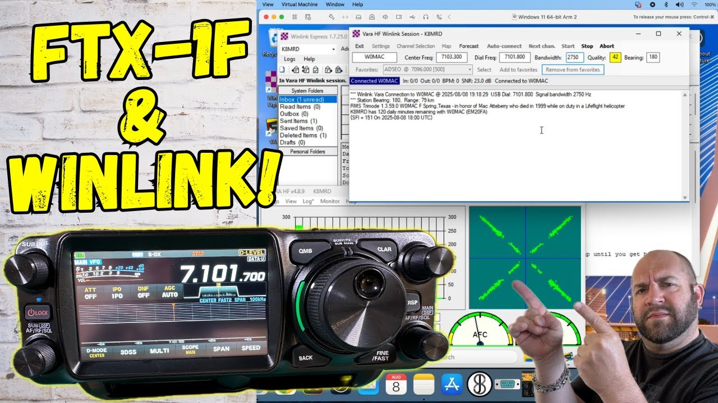The width and height of the screenshot is (718, 403).
Task: Open the Logs menu in Winlink Express
Action: [290, 59]
